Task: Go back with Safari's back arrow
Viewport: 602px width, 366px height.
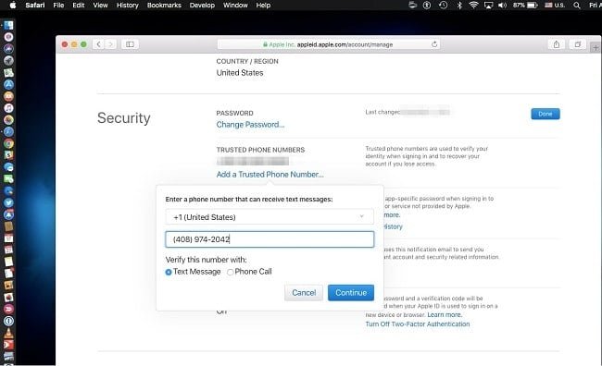Action: coord(98,44)
